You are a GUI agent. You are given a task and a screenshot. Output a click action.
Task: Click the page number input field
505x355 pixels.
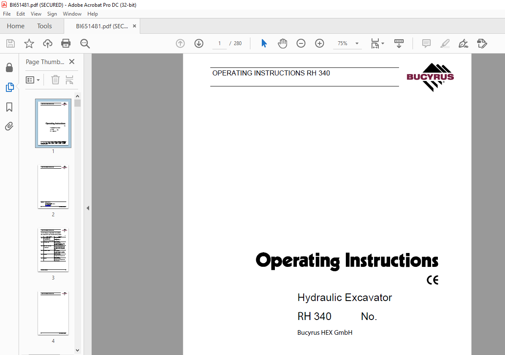[x=220, y=43]
